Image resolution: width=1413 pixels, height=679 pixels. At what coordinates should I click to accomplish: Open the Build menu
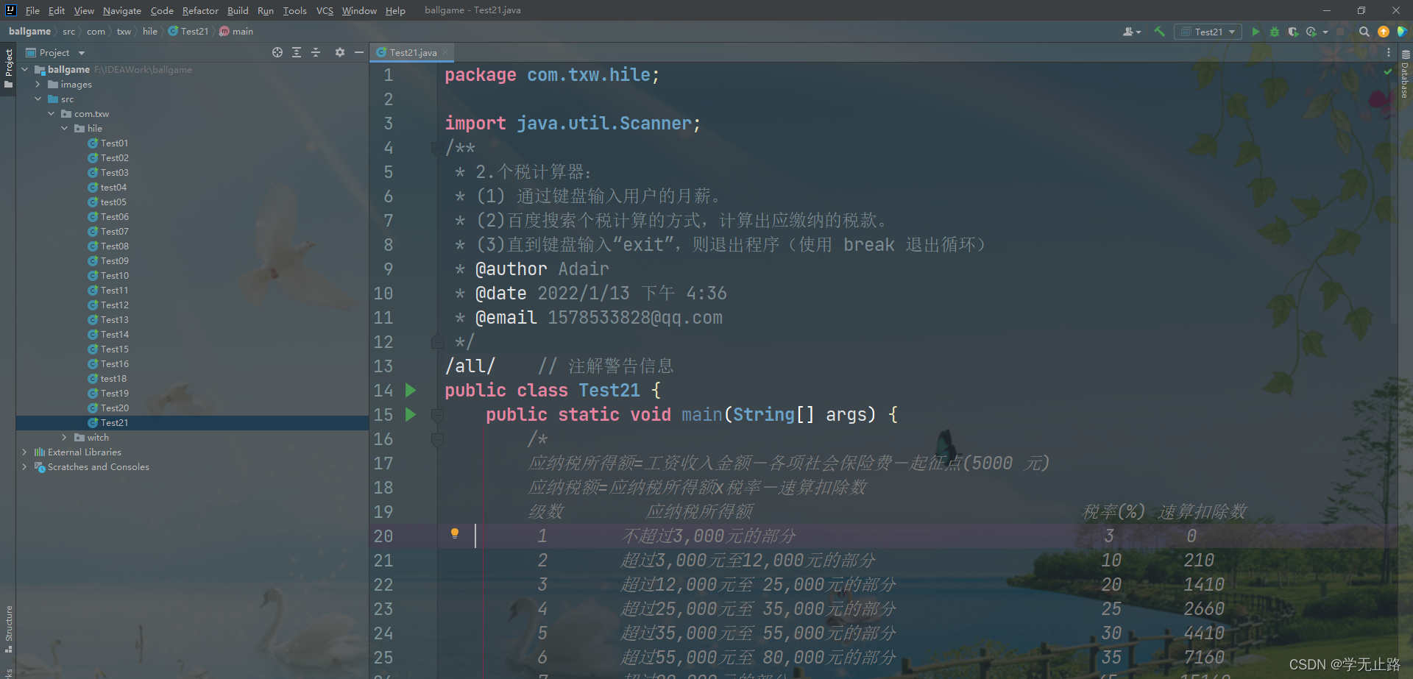[238, 10]
